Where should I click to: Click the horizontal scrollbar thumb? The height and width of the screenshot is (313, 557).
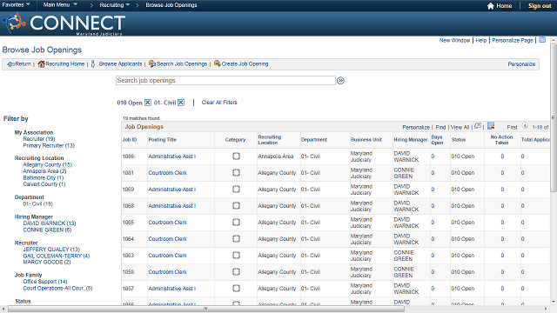[206, 309]
